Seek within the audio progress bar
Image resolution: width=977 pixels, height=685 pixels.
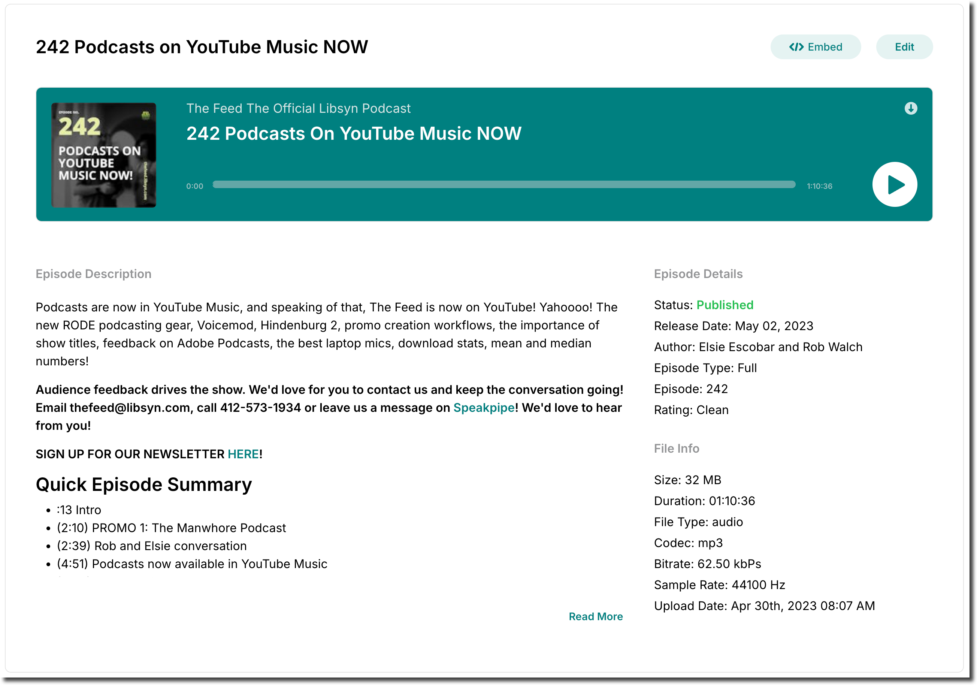click(504, 184)
